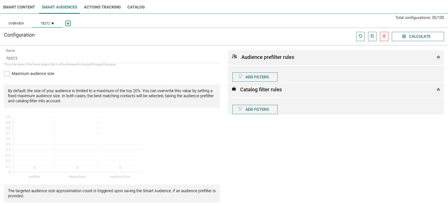Add filters under Audience prefilter rules

click(255, 77)
